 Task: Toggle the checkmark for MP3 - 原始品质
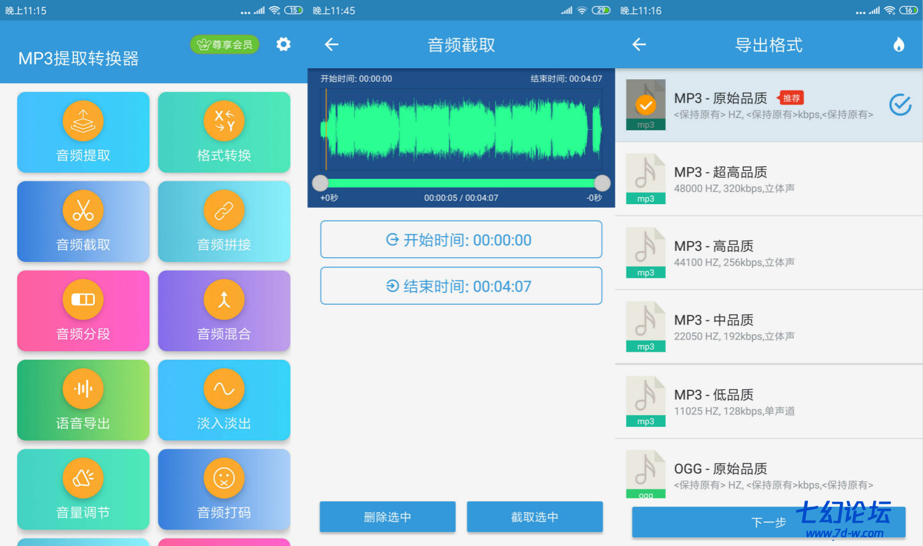click(900, 105)
